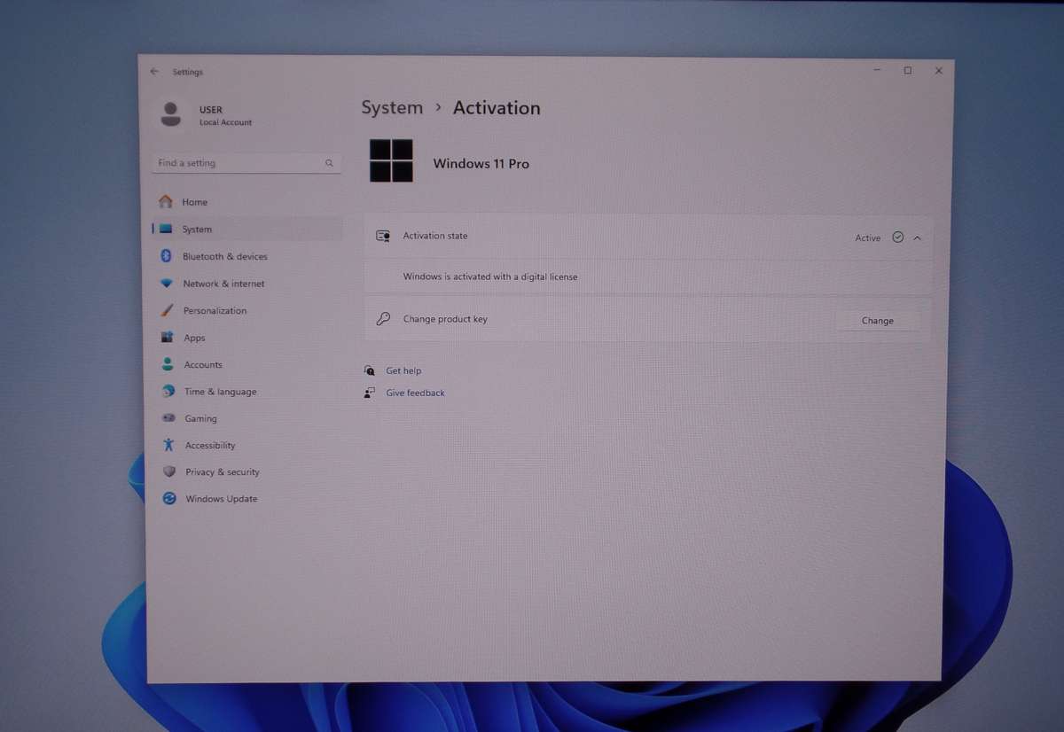Screen dimensions: 1064x732
Task: Open Gaming settings
Action: coord(200,418)
